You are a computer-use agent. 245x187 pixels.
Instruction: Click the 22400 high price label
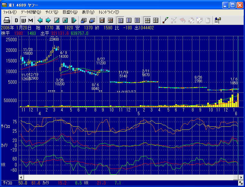coord(54,39)
